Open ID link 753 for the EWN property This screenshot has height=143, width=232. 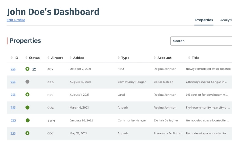coord(13,120)
